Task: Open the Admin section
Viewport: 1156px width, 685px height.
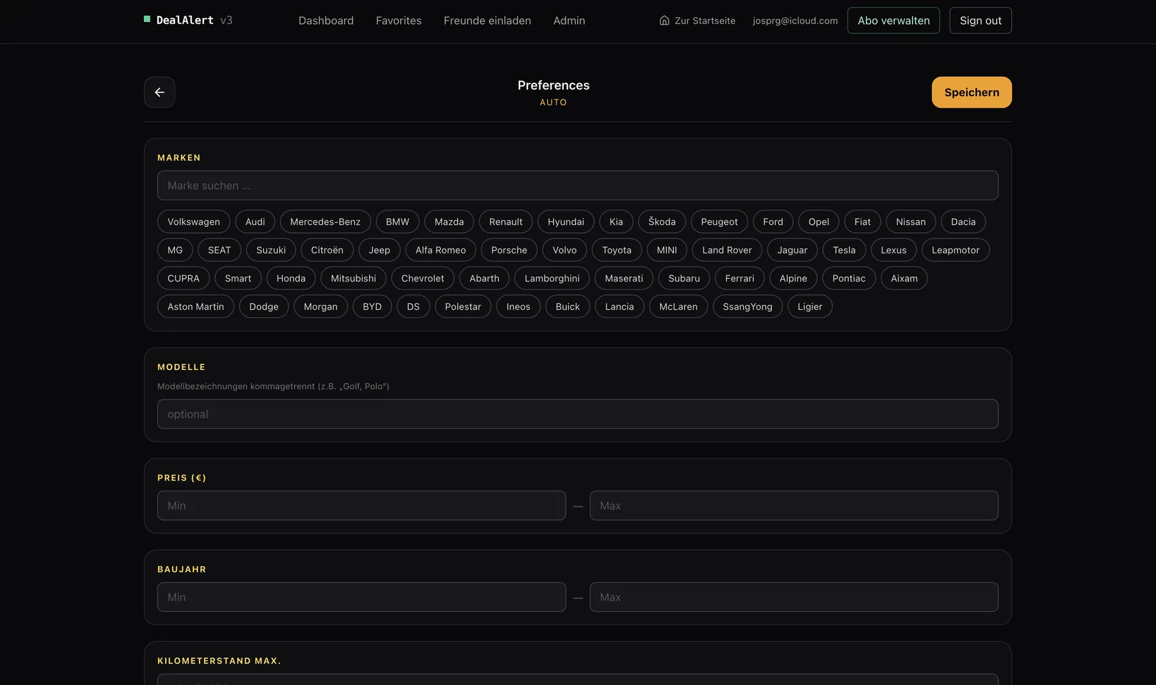Action: (569, 21)
